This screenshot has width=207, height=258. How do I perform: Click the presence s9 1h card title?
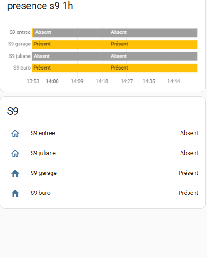[40, 6]
